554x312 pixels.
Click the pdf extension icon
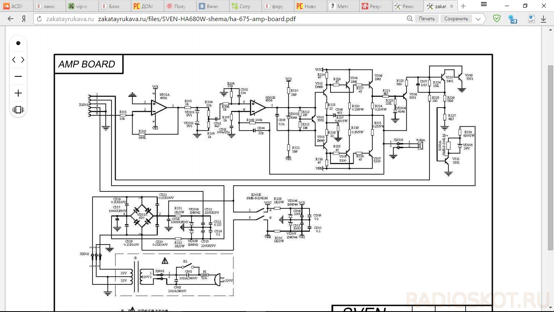pos(531,19)
